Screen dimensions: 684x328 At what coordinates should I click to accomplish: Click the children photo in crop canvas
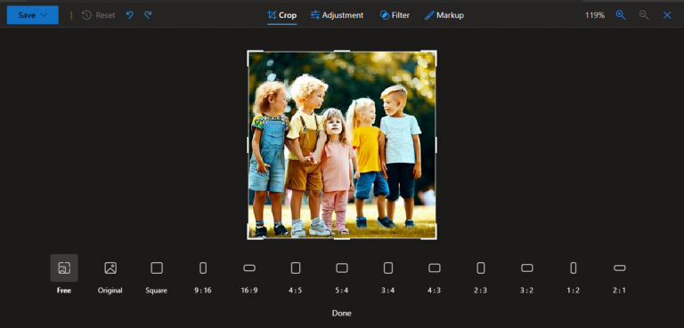tap(342, 145)
